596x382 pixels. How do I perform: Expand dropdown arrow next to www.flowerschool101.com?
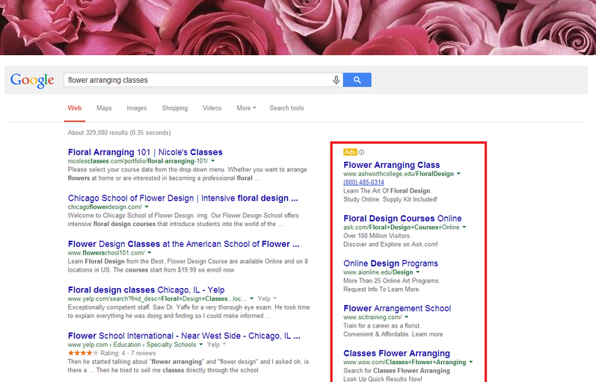click(x=150, y=253)
